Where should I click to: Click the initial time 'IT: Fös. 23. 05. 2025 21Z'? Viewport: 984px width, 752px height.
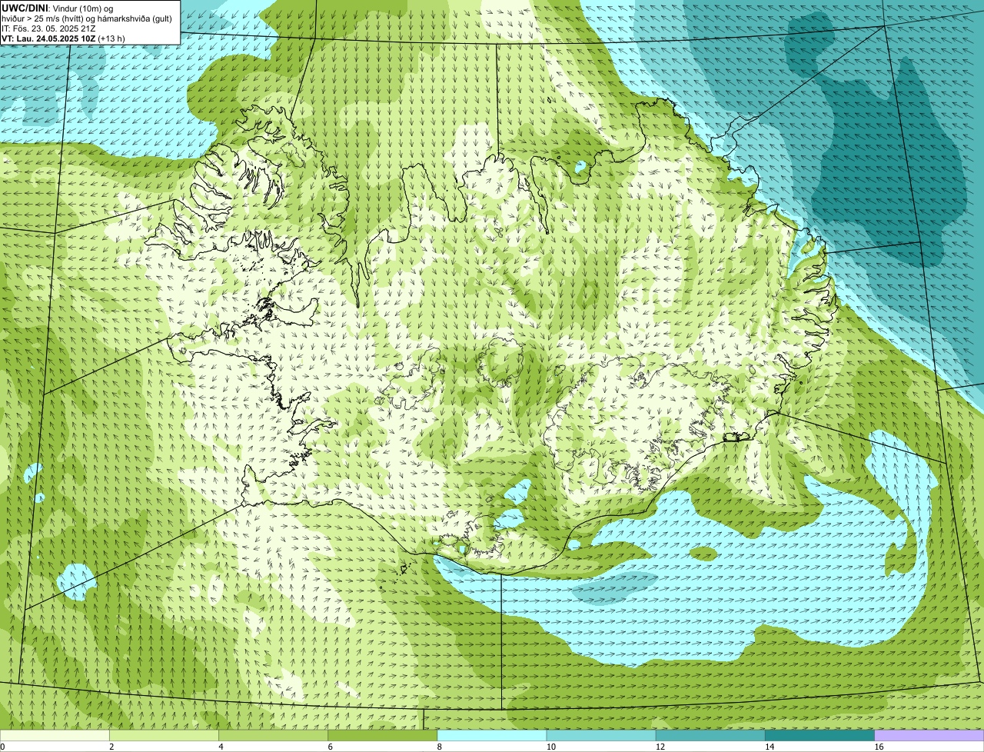point(49,28)
